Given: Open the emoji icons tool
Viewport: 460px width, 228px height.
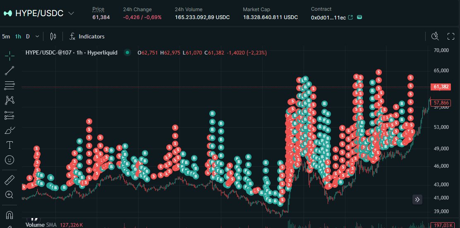Looking at the screenshot, I should 10,160.
